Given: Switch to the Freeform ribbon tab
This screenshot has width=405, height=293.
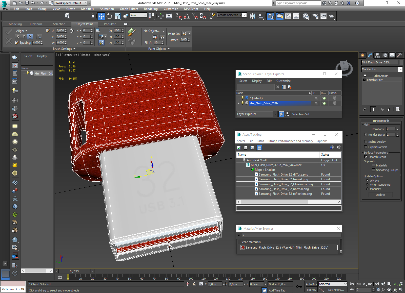Looking at the screenshot, I should tap(36, 24).
